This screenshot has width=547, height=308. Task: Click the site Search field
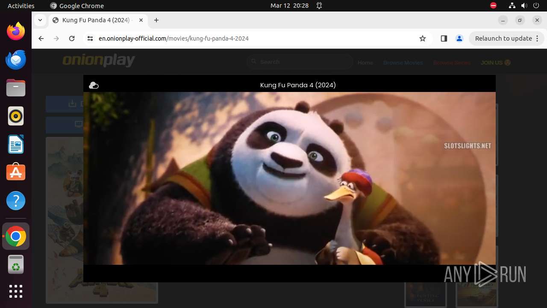click(300, 62)
